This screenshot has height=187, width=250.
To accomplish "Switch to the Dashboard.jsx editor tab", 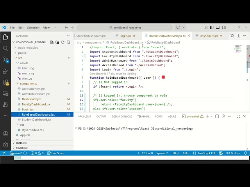I will [209, 36].
